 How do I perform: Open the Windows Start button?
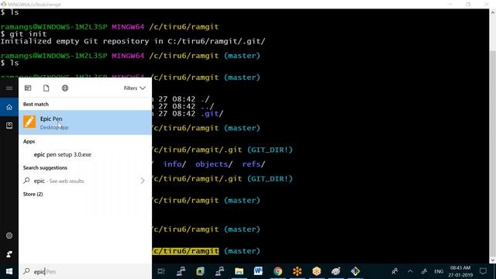(9, 271)
